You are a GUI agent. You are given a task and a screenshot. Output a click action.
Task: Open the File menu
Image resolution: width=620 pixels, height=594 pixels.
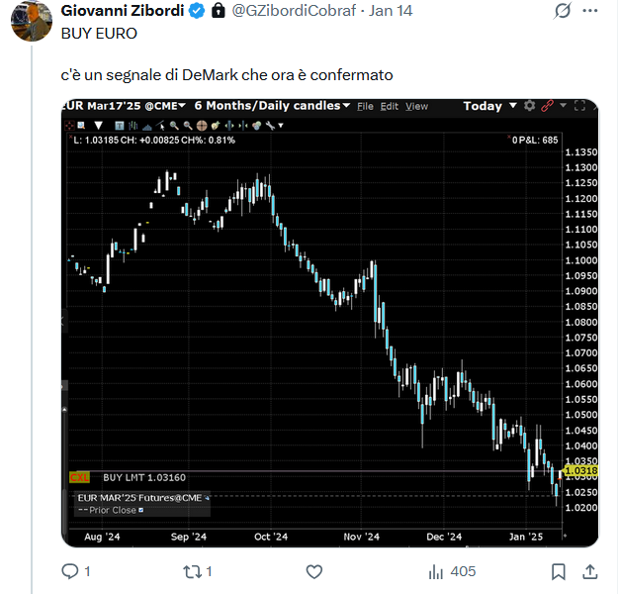[365, 106]
